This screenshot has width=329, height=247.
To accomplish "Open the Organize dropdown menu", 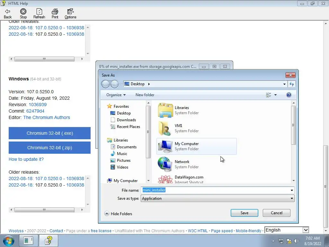I will tap(116, 95).
